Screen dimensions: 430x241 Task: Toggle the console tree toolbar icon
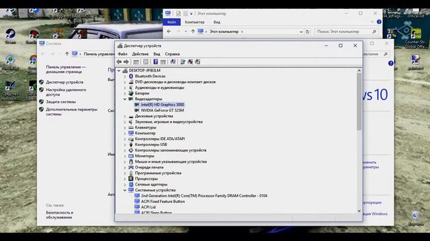coord(136,62)
